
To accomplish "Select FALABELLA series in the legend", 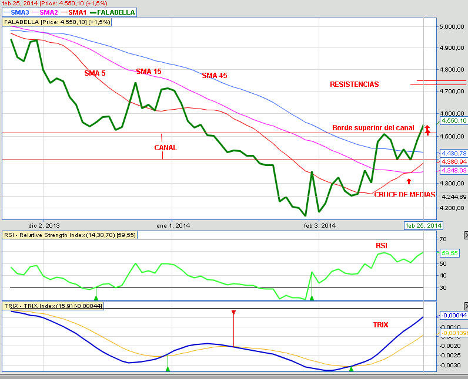I will click(x=112, y=12).
